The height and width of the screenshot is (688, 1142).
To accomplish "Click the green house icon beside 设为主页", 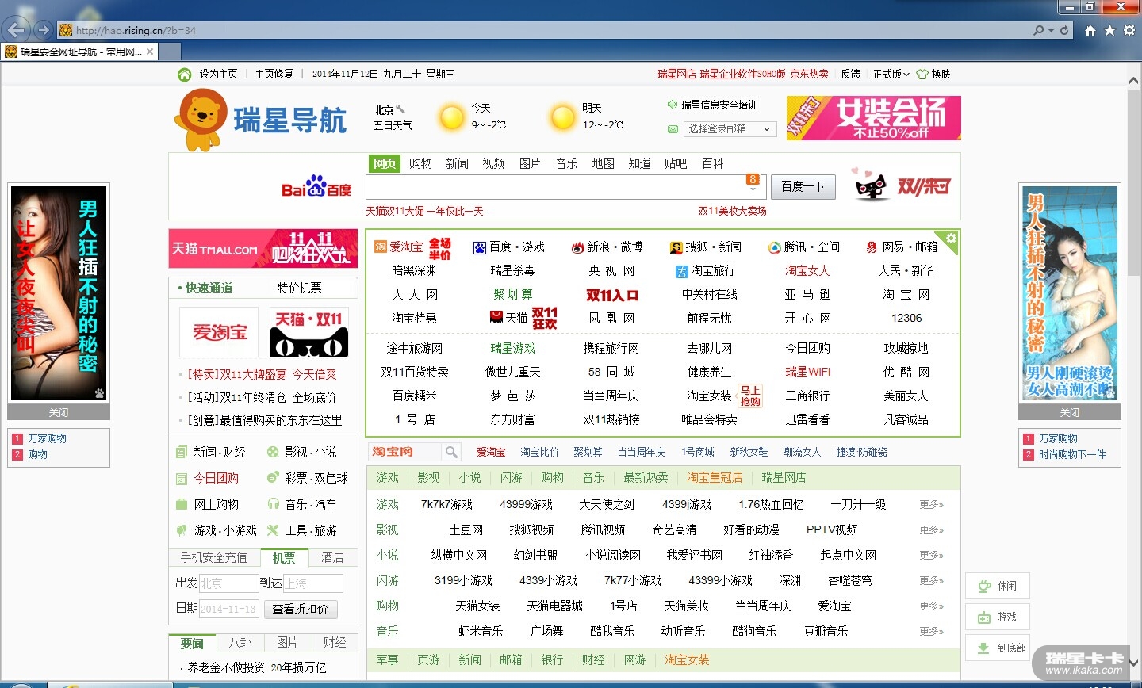I will pyautogui.click(x=185, y=75).
